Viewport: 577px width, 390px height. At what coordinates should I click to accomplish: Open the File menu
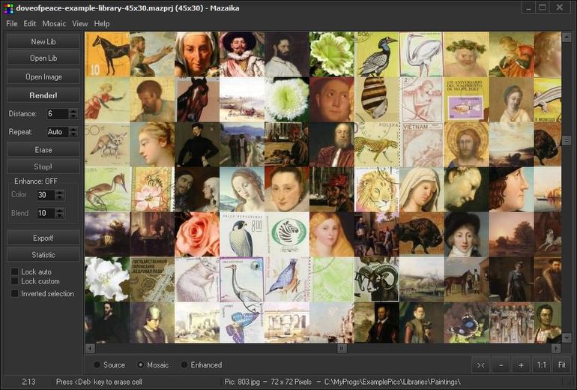12,23
